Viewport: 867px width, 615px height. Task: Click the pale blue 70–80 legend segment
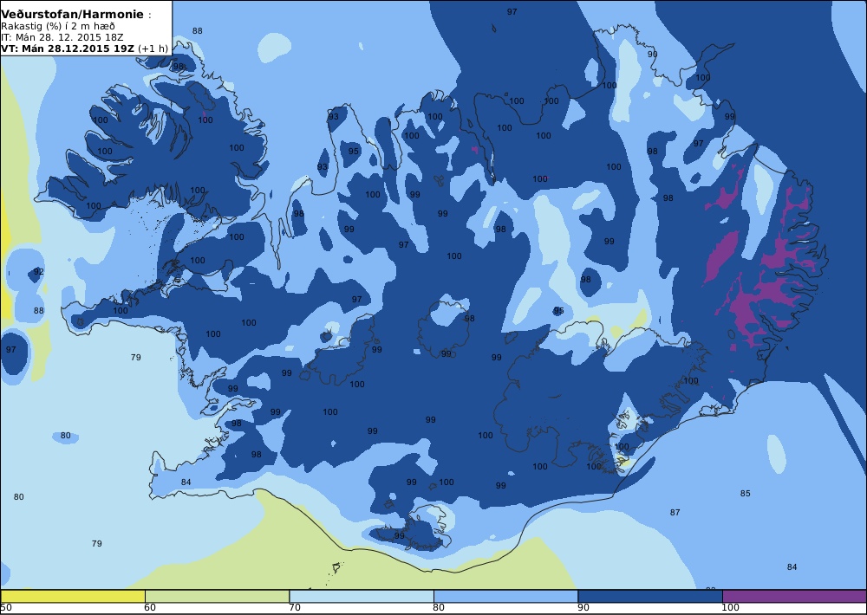click(362, 596)
